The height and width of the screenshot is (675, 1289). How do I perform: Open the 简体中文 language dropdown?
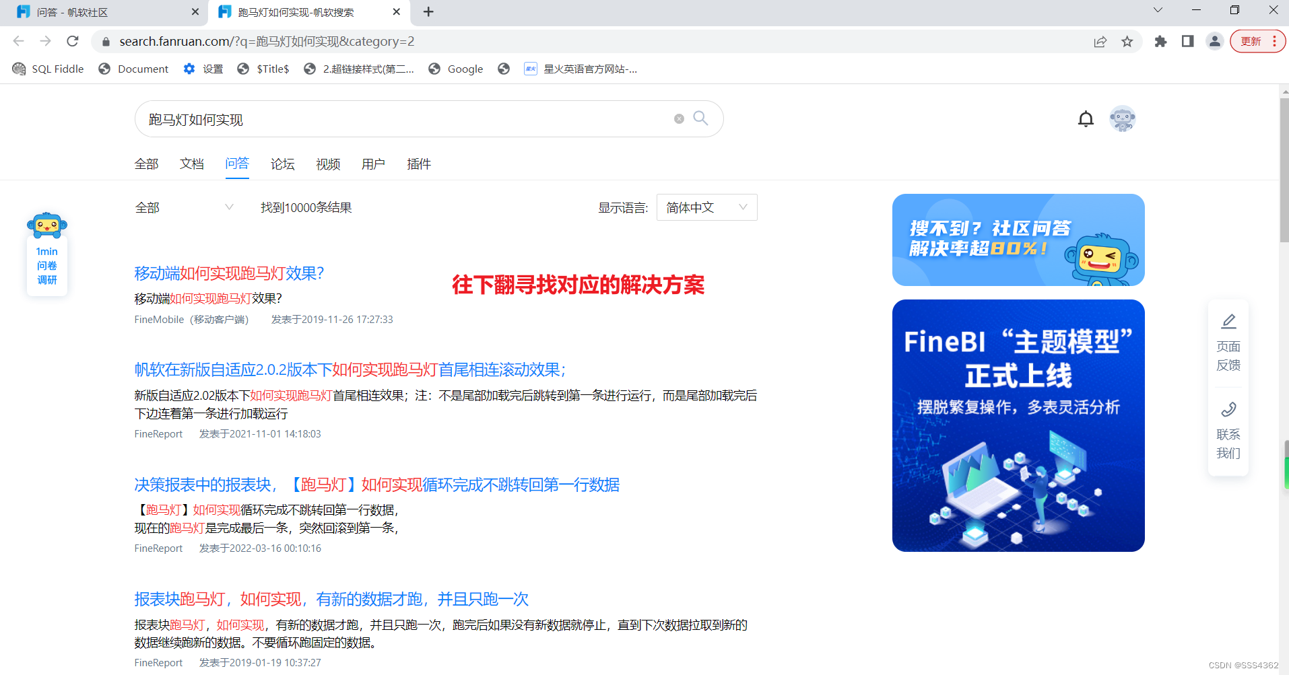(706, 207)
